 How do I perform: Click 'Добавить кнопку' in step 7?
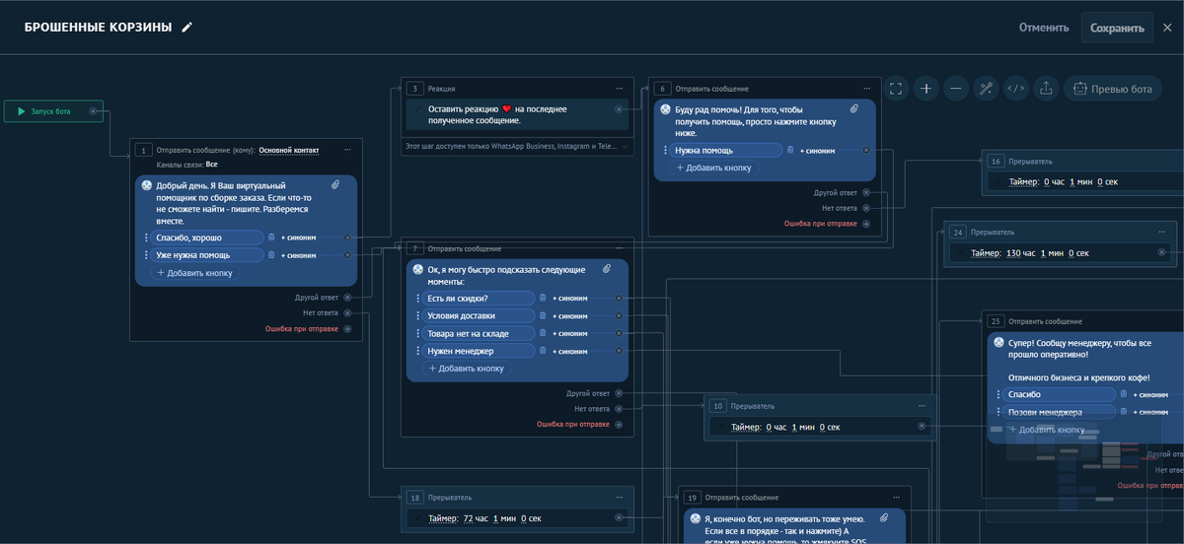[466, 369]
